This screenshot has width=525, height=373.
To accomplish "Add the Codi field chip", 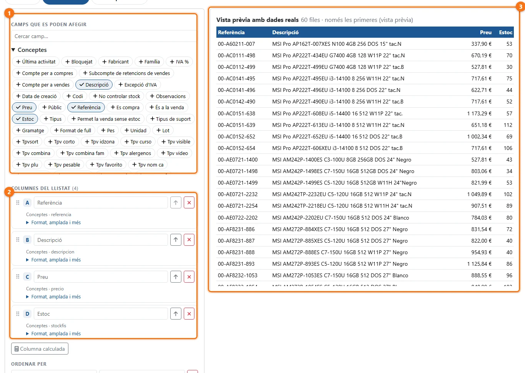I will pos(75,96).
